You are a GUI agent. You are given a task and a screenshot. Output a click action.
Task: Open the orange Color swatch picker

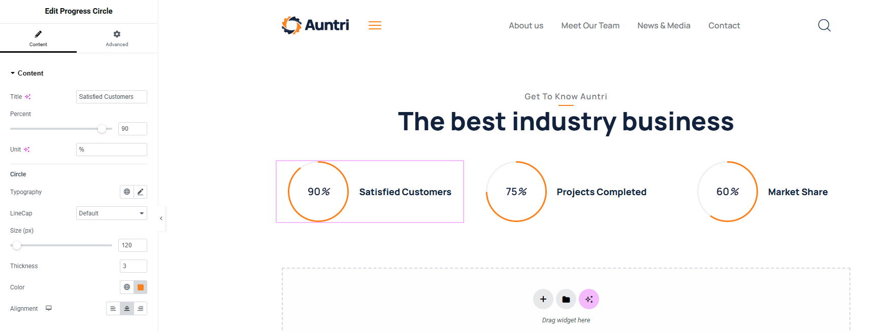point(141,287)
